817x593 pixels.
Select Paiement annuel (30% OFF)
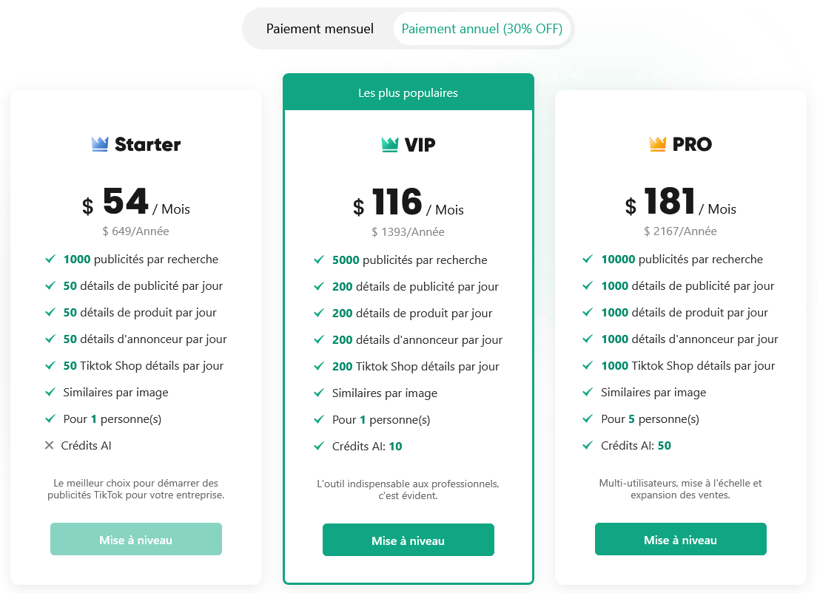pos(483,28)
